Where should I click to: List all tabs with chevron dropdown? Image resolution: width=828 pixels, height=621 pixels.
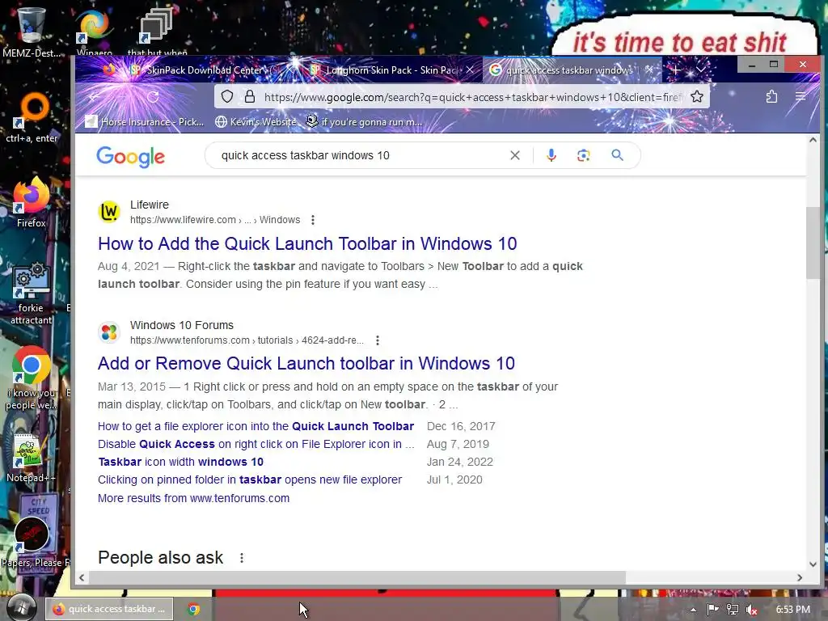click(701, 70)
